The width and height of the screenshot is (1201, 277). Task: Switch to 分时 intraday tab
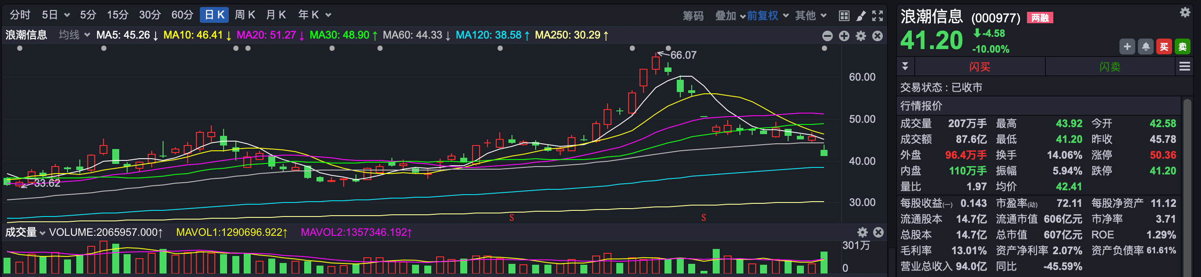coord(20,15)
